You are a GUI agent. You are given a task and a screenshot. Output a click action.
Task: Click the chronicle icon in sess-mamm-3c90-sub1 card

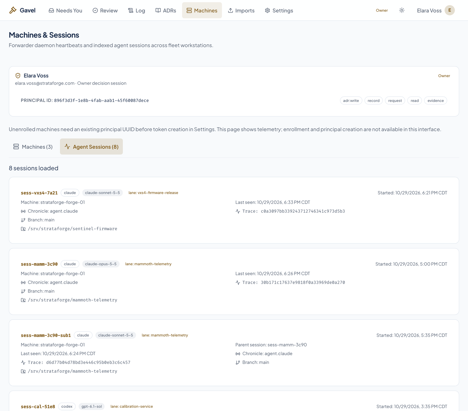238,354
